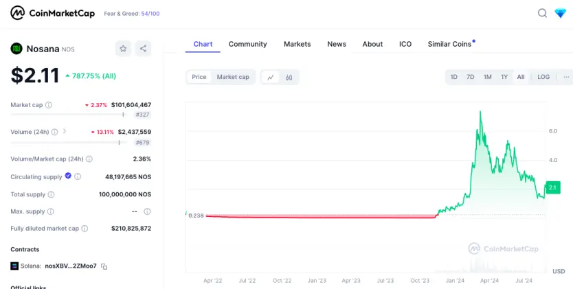Viewport: 573px width, 289px height.
Task: Select the Price chart toggle
Action: 199,77
